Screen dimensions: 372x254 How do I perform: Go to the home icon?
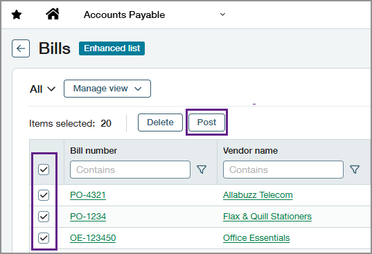click(53, 14)
